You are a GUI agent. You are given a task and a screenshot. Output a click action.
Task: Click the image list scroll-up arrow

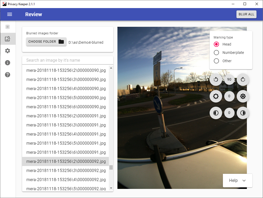click(x=111, y=68)
